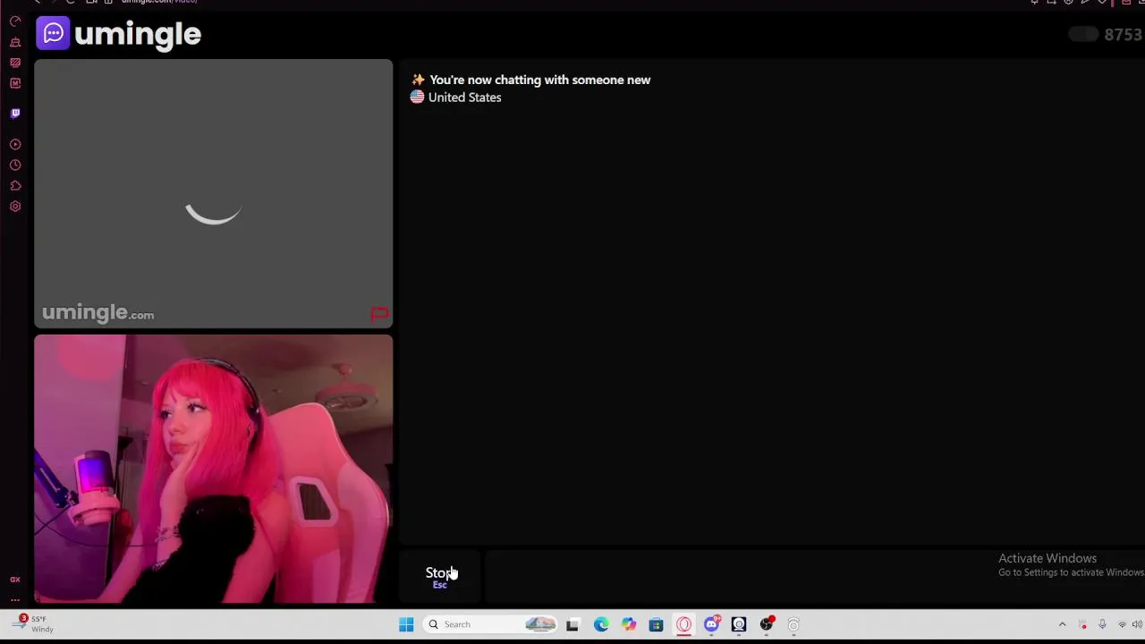Open Microsoft Store from taskbar

[x=656, y=624]
